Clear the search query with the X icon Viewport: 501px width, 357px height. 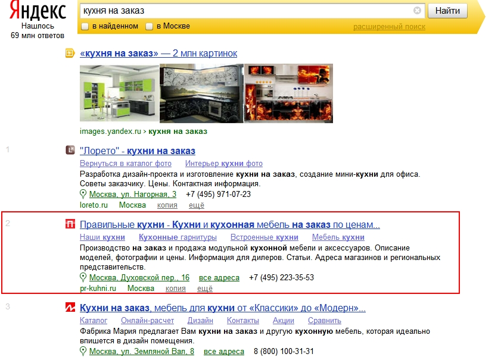(x=417, y=11)
